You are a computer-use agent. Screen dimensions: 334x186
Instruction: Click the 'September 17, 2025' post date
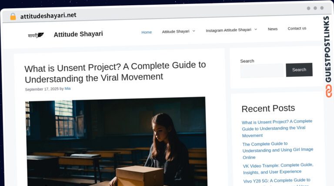click(x=42, y=89)
